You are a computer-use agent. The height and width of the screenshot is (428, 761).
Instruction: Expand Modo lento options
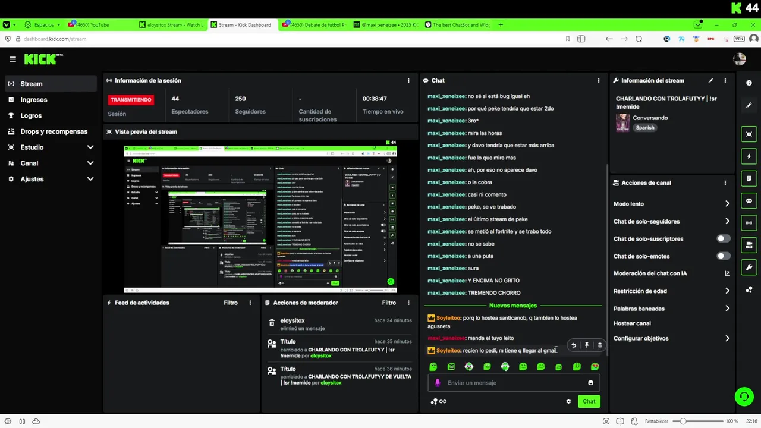pyautogui.click(x=727, y=204)
